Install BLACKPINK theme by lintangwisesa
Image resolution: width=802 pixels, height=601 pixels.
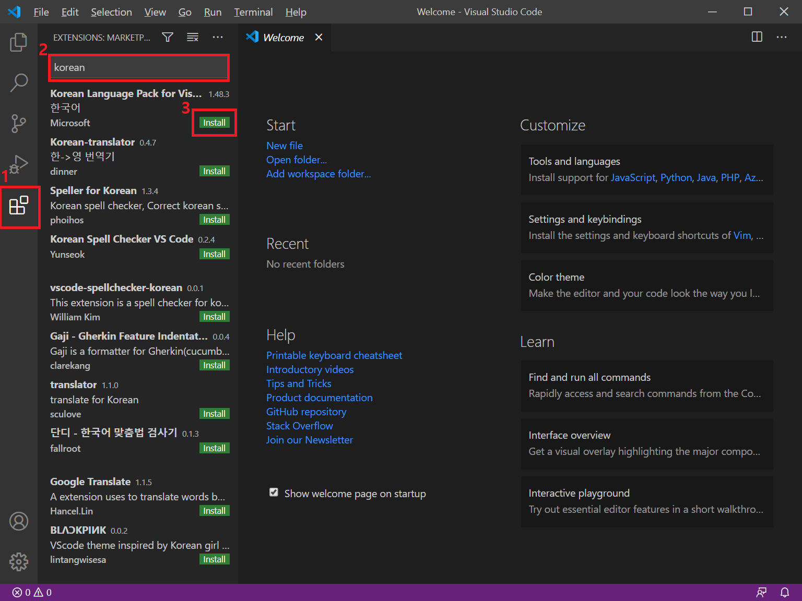[215, 559]
